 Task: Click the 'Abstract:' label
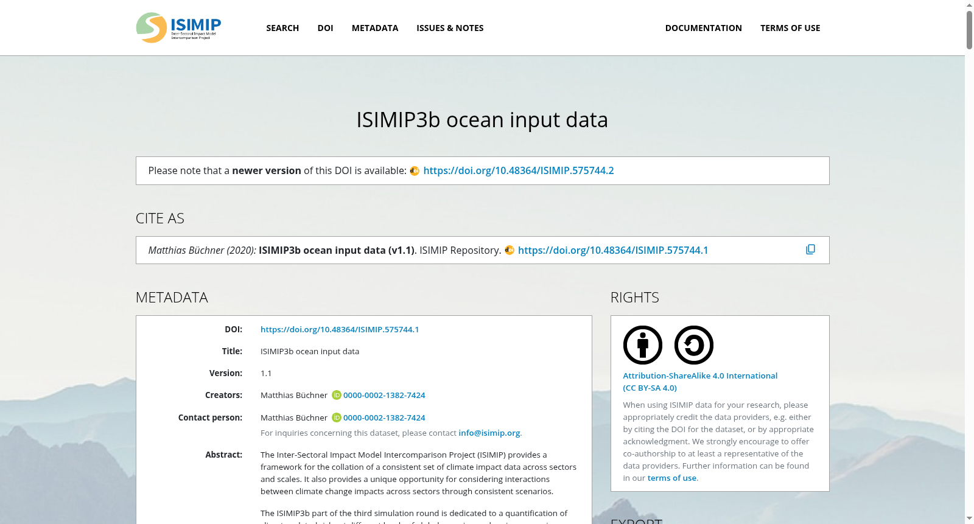[x=224, y=455]
